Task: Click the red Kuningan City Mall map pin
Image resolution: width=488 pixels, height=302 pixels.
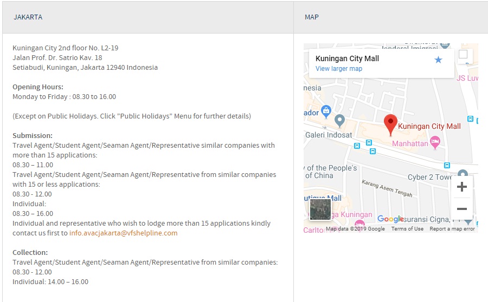Action: [390, 125]
